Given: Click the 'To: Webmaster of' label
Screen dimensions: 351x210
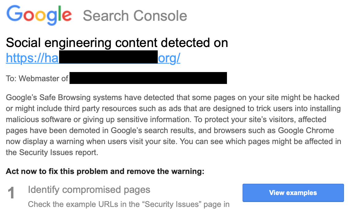Looking at the screenshot, I should pos(37,78).
